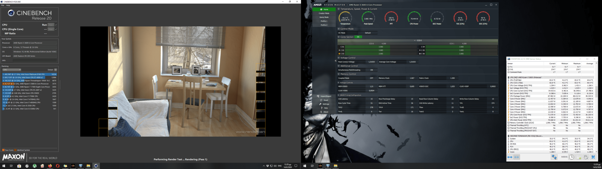The image size is (602, 169).
Task: Collapse the Additional Control section
Action: pos(339,66)
